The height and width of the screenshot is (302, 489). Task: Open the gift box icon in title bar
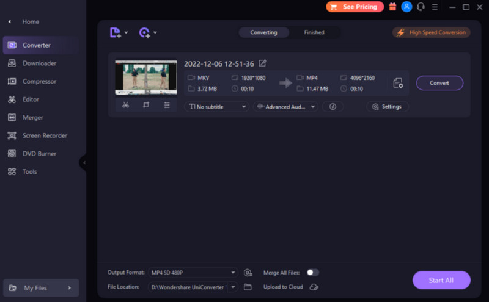(392, 7)
